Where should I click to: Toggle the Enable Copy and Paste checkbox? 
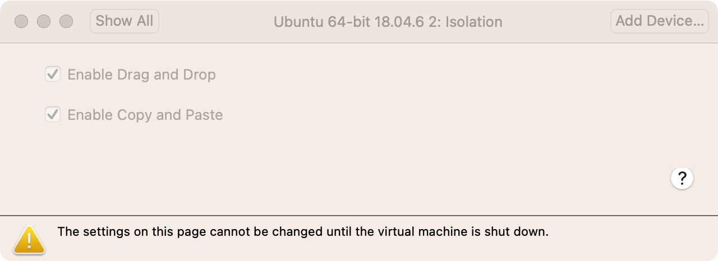point(53,114)
